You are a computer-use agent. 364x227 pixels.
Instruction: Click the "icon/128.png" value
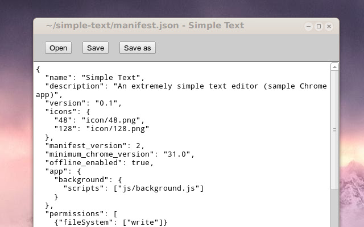[118, 129]
